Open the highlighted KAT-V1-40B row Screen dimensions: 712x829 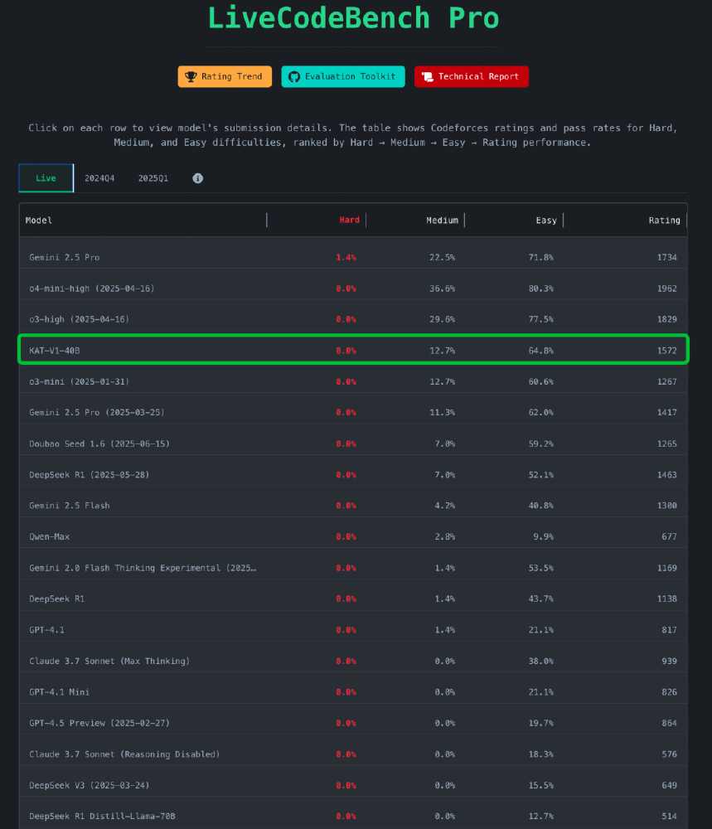pyautogui.click(x=353, y=350)
